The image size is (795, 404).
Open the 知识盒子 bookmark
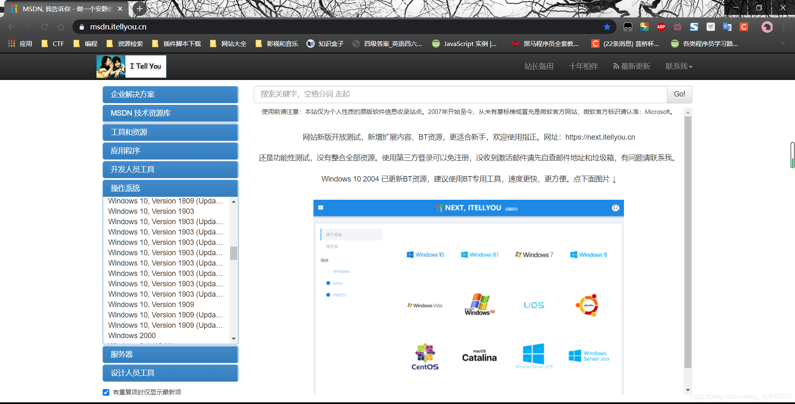click(325, 44)
